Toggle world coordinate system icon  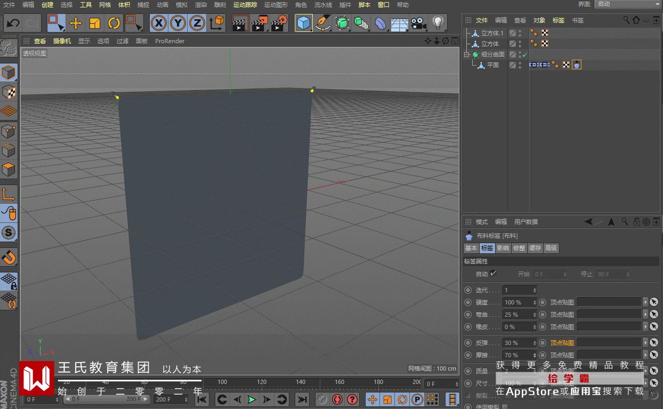(217, 23)
